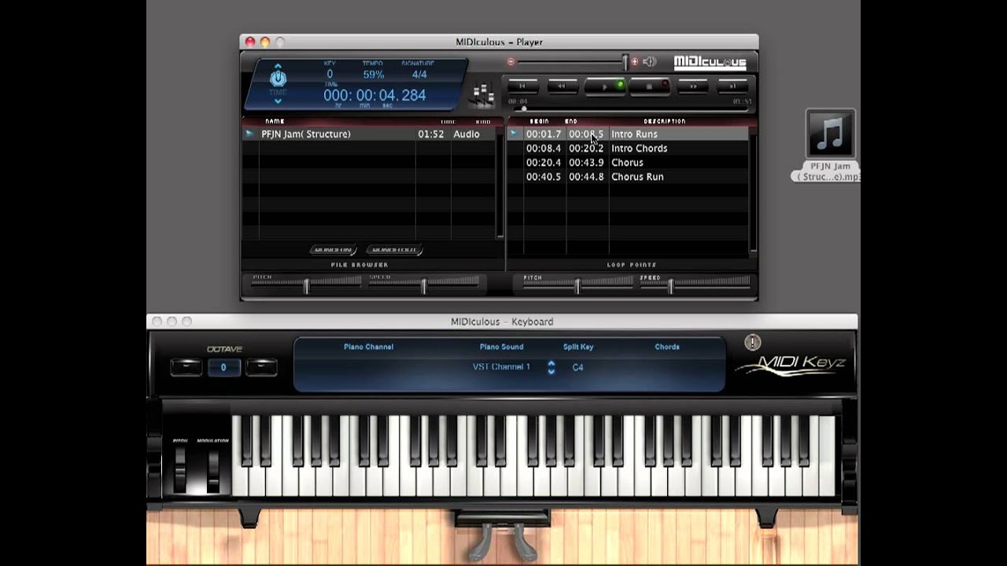
Task: Adjust the File Browser speed slider
Action: pos(423,285)
